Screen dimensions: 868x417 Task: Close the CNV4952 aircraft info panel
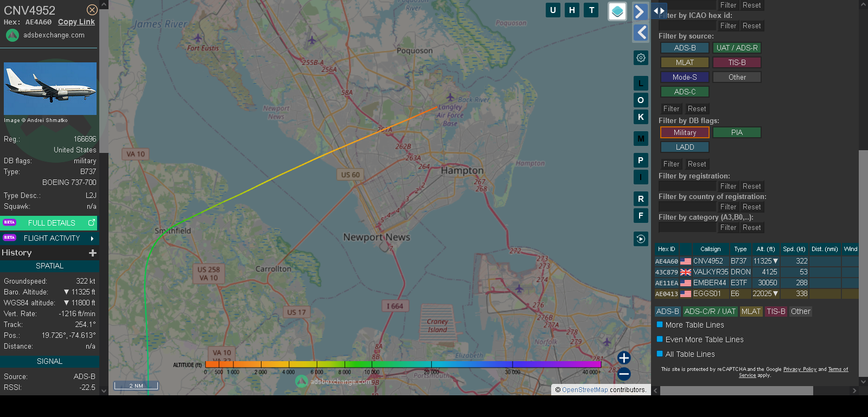(92, 10)
